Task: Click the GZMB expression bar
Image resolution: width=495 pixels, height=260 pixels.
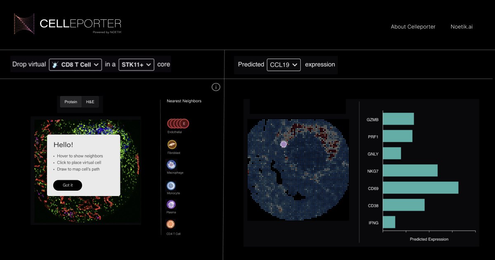Action: pos(398,119)
